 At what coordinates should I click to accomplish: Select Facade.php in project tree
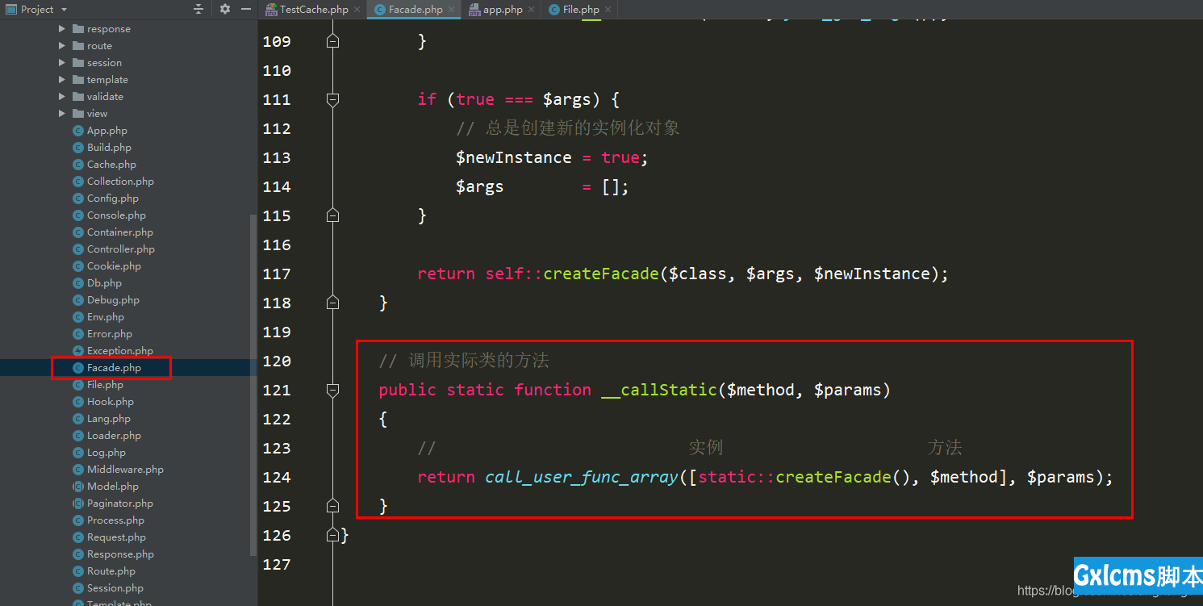click(x=114, y=368)
